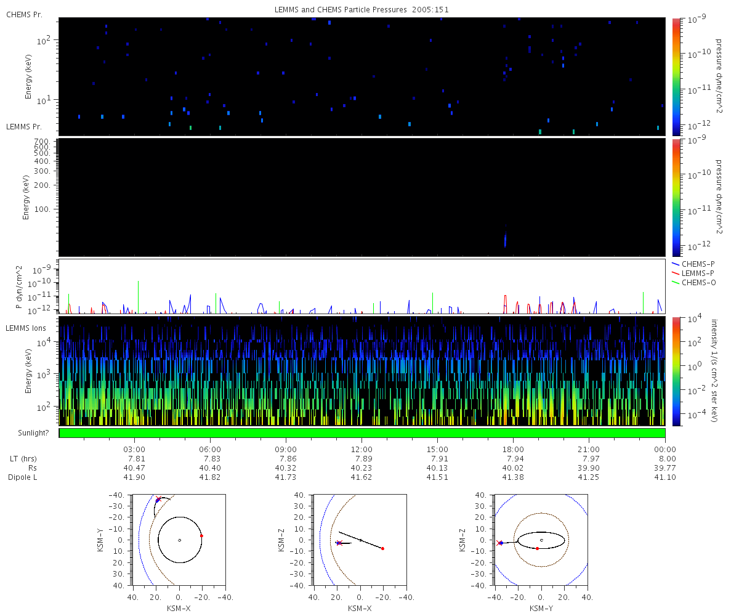Click the green Sunlight indicator bar
The height and width of the screenshot is (616, 739).
(362, 433)
